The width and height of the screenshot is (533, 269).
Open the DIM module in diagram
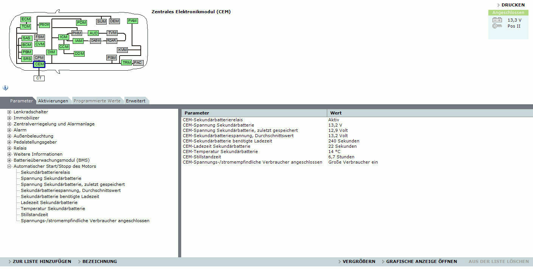click(51, 52)
